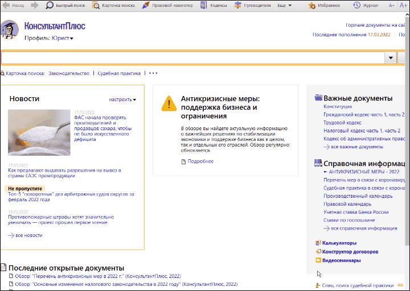This screenshot has height=291, width=410.
Task: Click the Конструктор договоров icon
Action: [x=318, y=252]
